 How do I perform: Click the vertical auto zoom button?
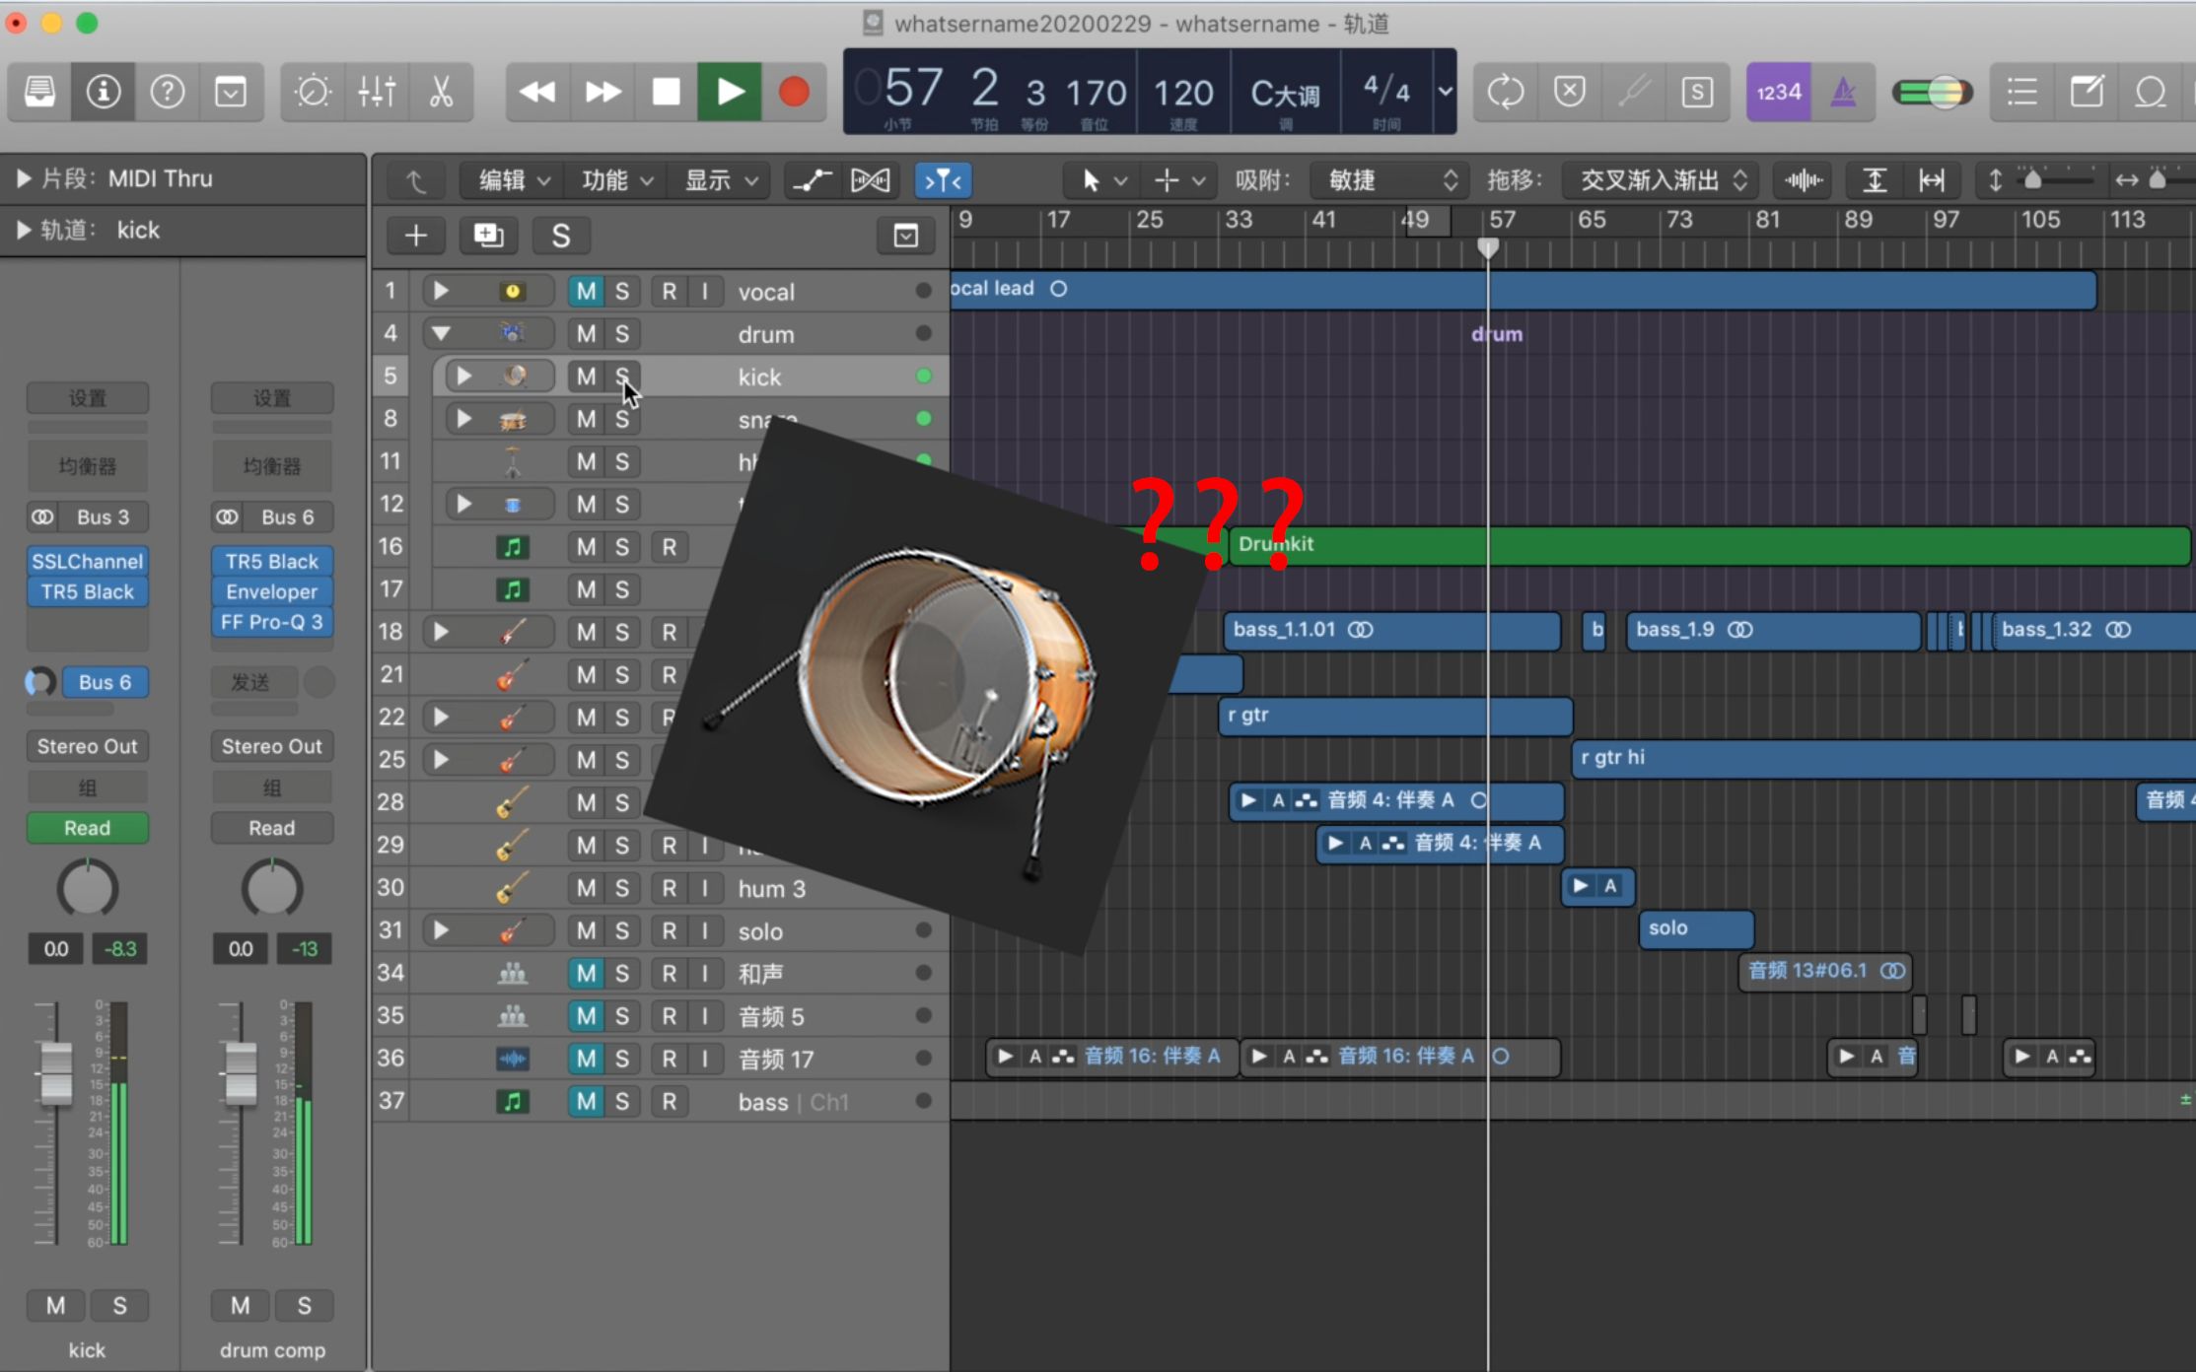(1874, 180)
